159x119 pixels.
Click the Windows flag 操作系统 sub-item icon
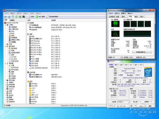[10, 48]
